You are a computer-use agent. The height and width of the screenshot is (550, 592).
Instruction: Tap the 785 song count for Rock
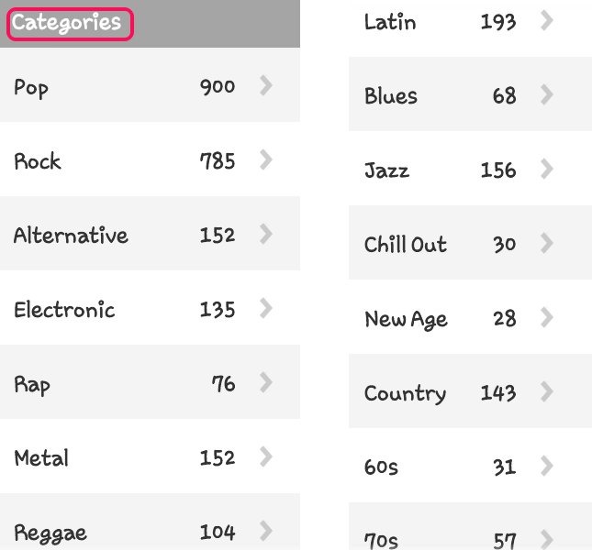[x=218, y=161]
